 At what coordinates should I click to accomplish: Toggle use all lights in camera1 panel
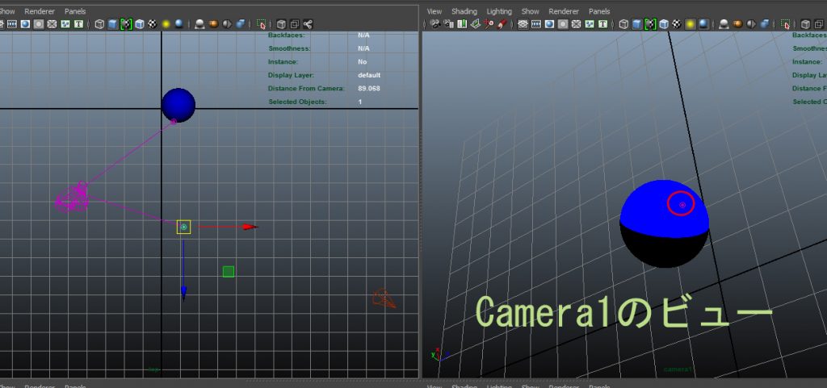click(x=691, y=24)
